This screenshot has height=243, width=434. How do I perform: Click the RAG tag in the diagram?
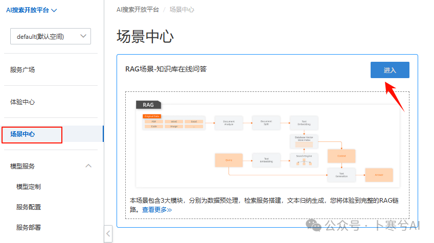click(148, 105)
